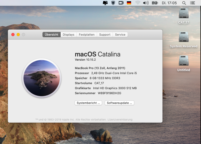Click the macOS Catalina title text

98,54
